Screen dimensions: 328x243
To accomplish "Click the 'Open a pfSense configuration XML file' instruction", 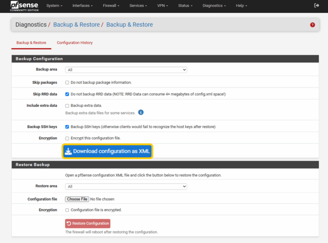I will 143,175.
